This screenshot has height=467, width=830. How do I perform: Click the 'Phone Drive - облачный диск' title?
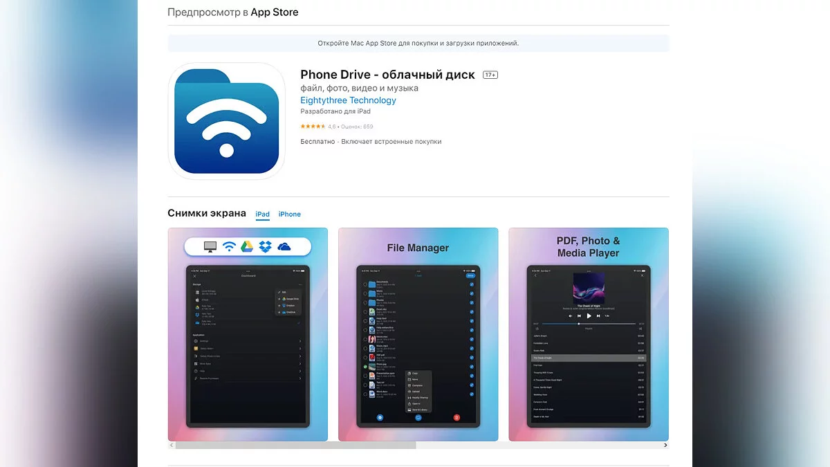pos(387,75)
